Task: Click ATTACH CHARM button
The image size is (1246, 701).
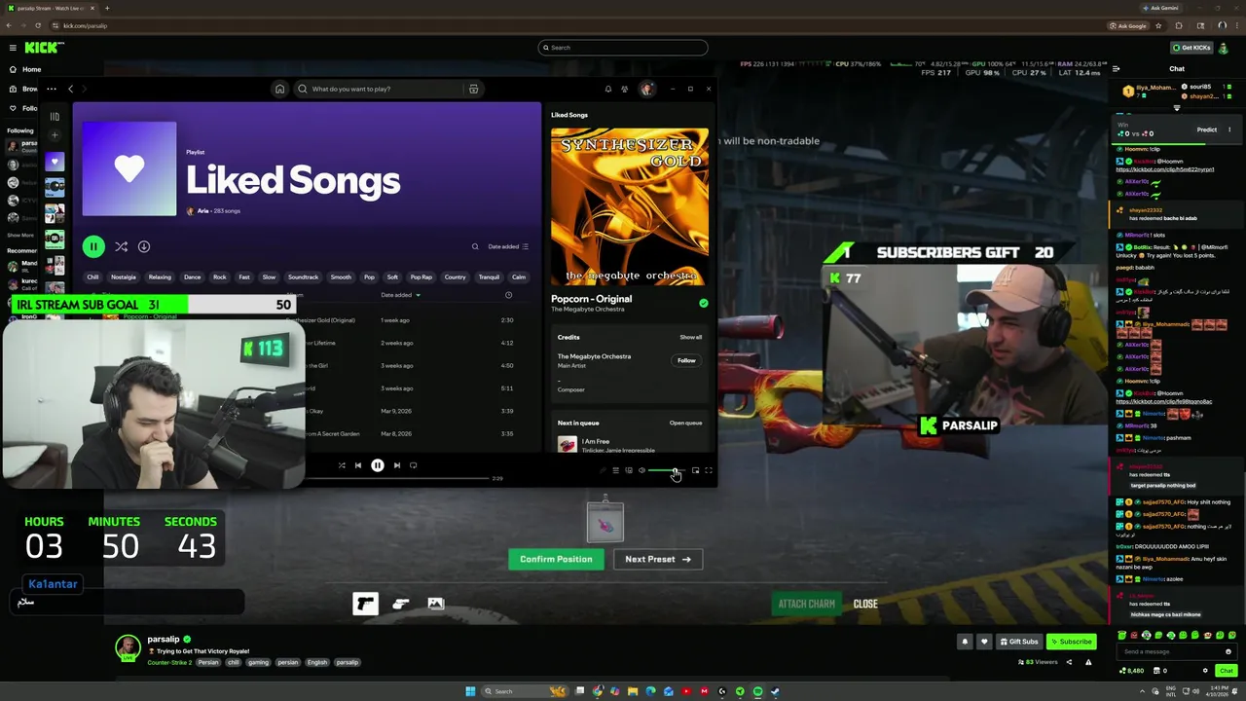Action: coord(806,604)
